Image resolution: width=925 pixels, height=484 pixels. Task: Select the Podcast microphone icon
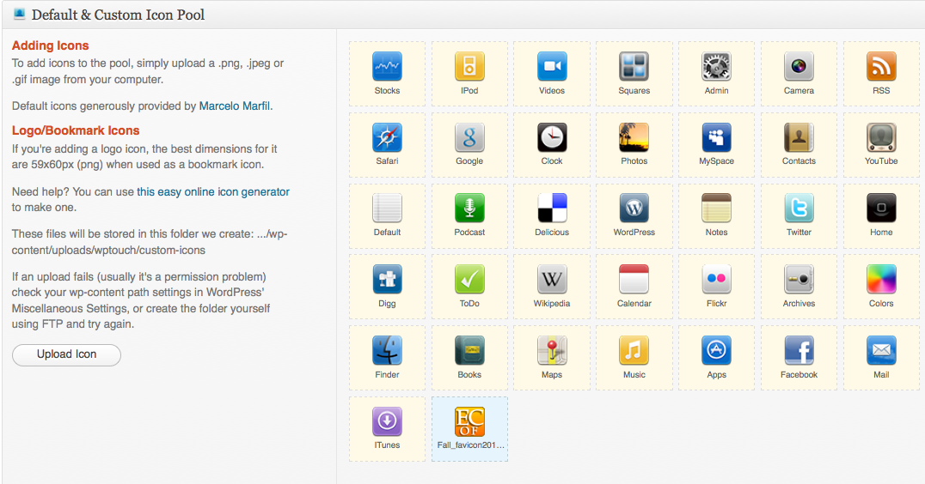pyautogui.click(x=469, y=209)
